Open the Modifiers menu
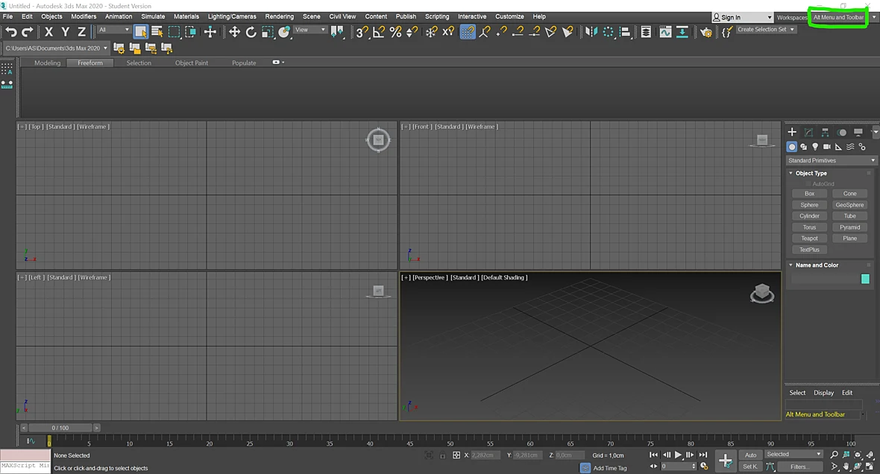 [84, 17]
